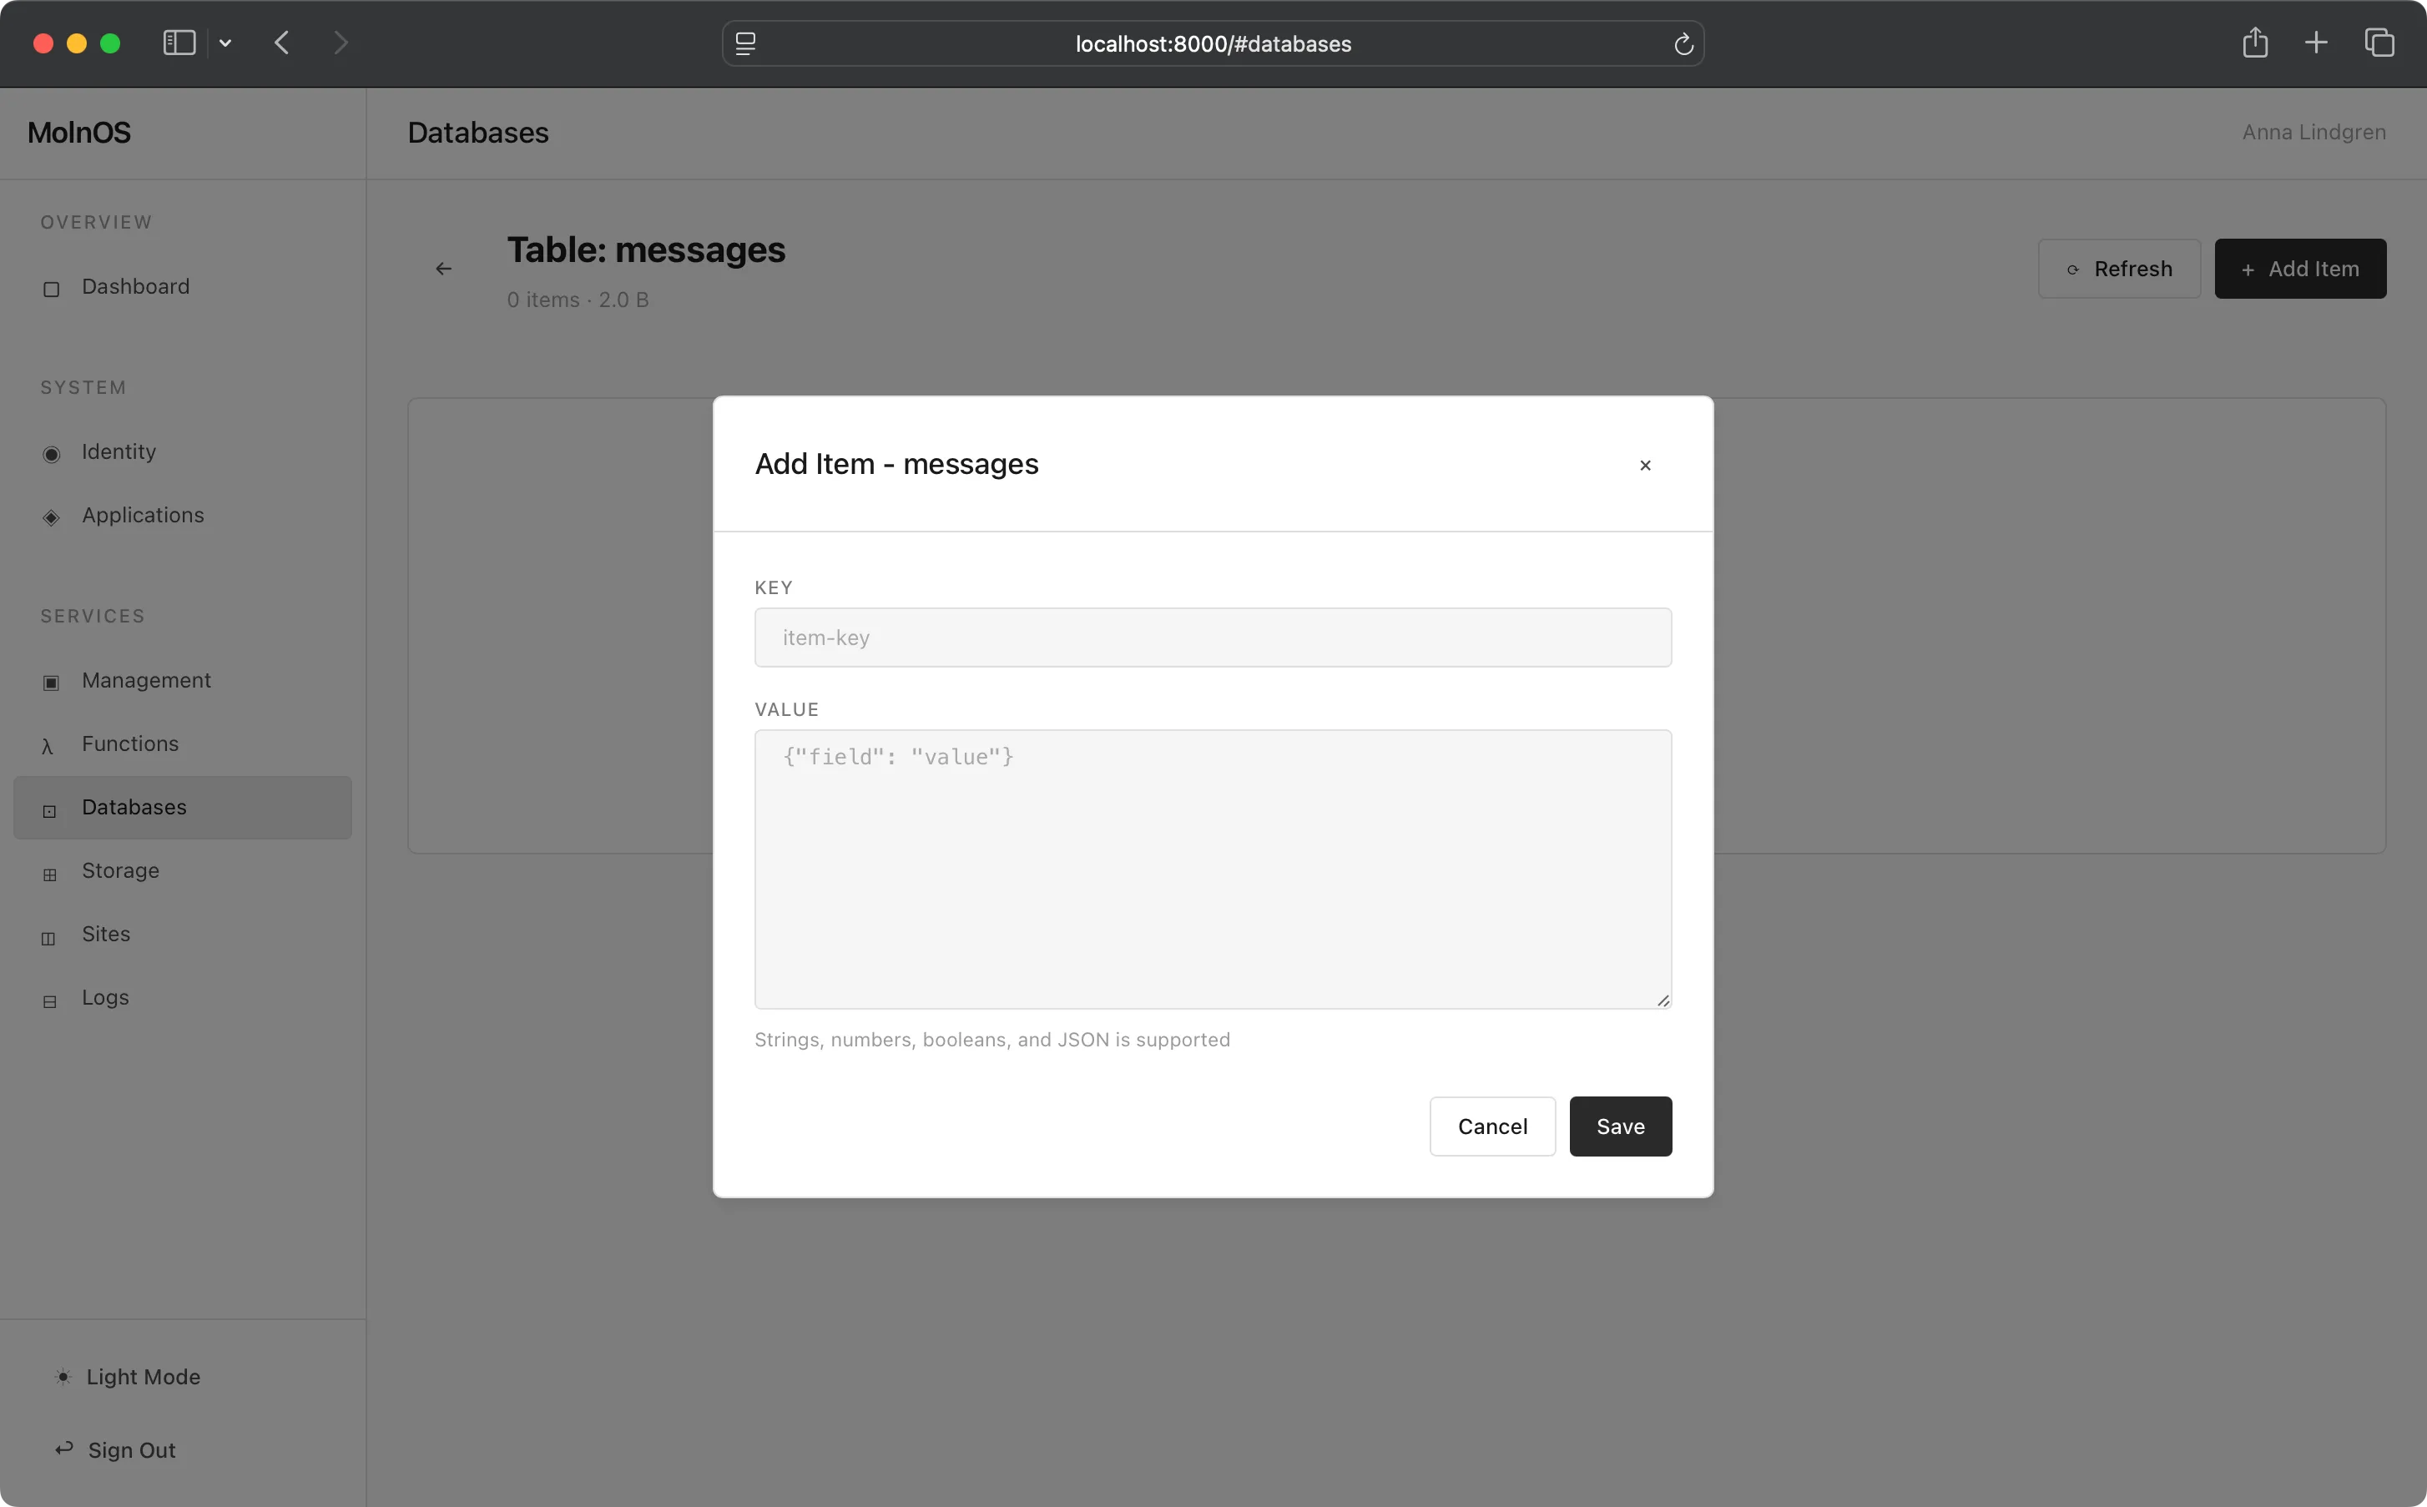Click inside the VALUE JSON textarea
The width and height of the screenshot is (2427, 1507).
pyautogui.click(x=1212, y=867)
